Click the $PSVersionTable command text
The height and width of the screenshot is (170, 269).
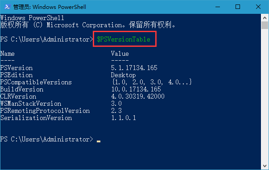coord(124,39)
